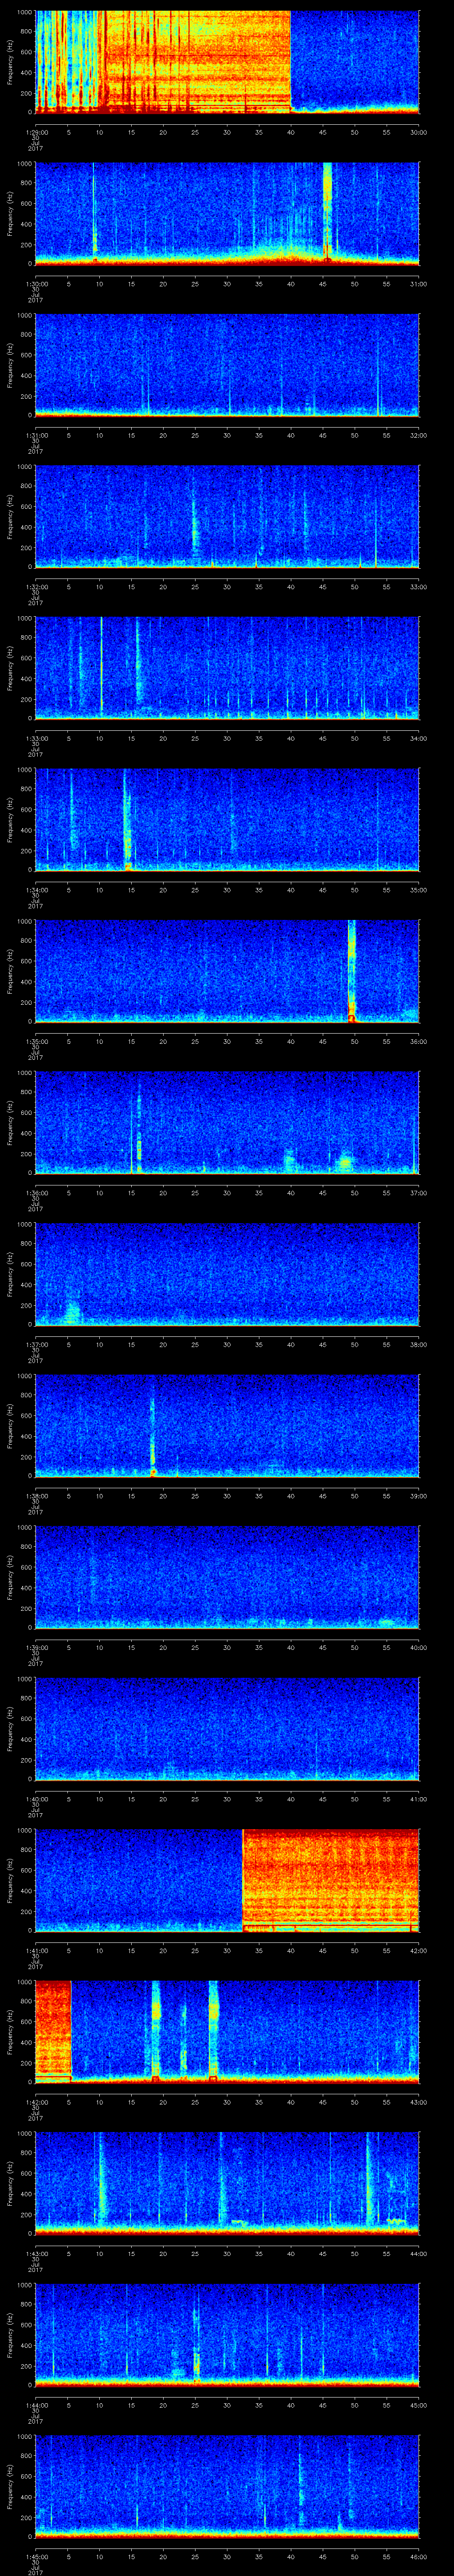Click the 1:36:00 start time label
The width and height of the screenshot is (454, 2576).
pos(35,1193)
